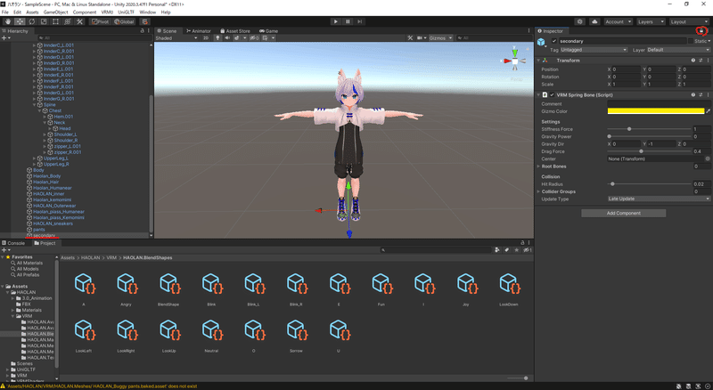Select the Rect tool in toolbar
This screenshot has height=390, width=713.
click(x=55, y=21)
